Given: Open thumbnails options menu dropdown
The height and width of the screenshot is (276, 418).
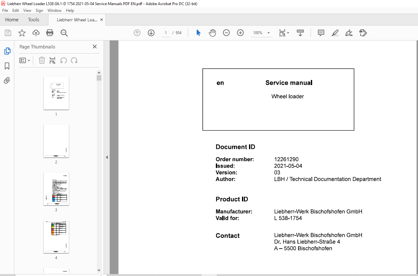Looking at the screenshot, I should pos(25,60).
